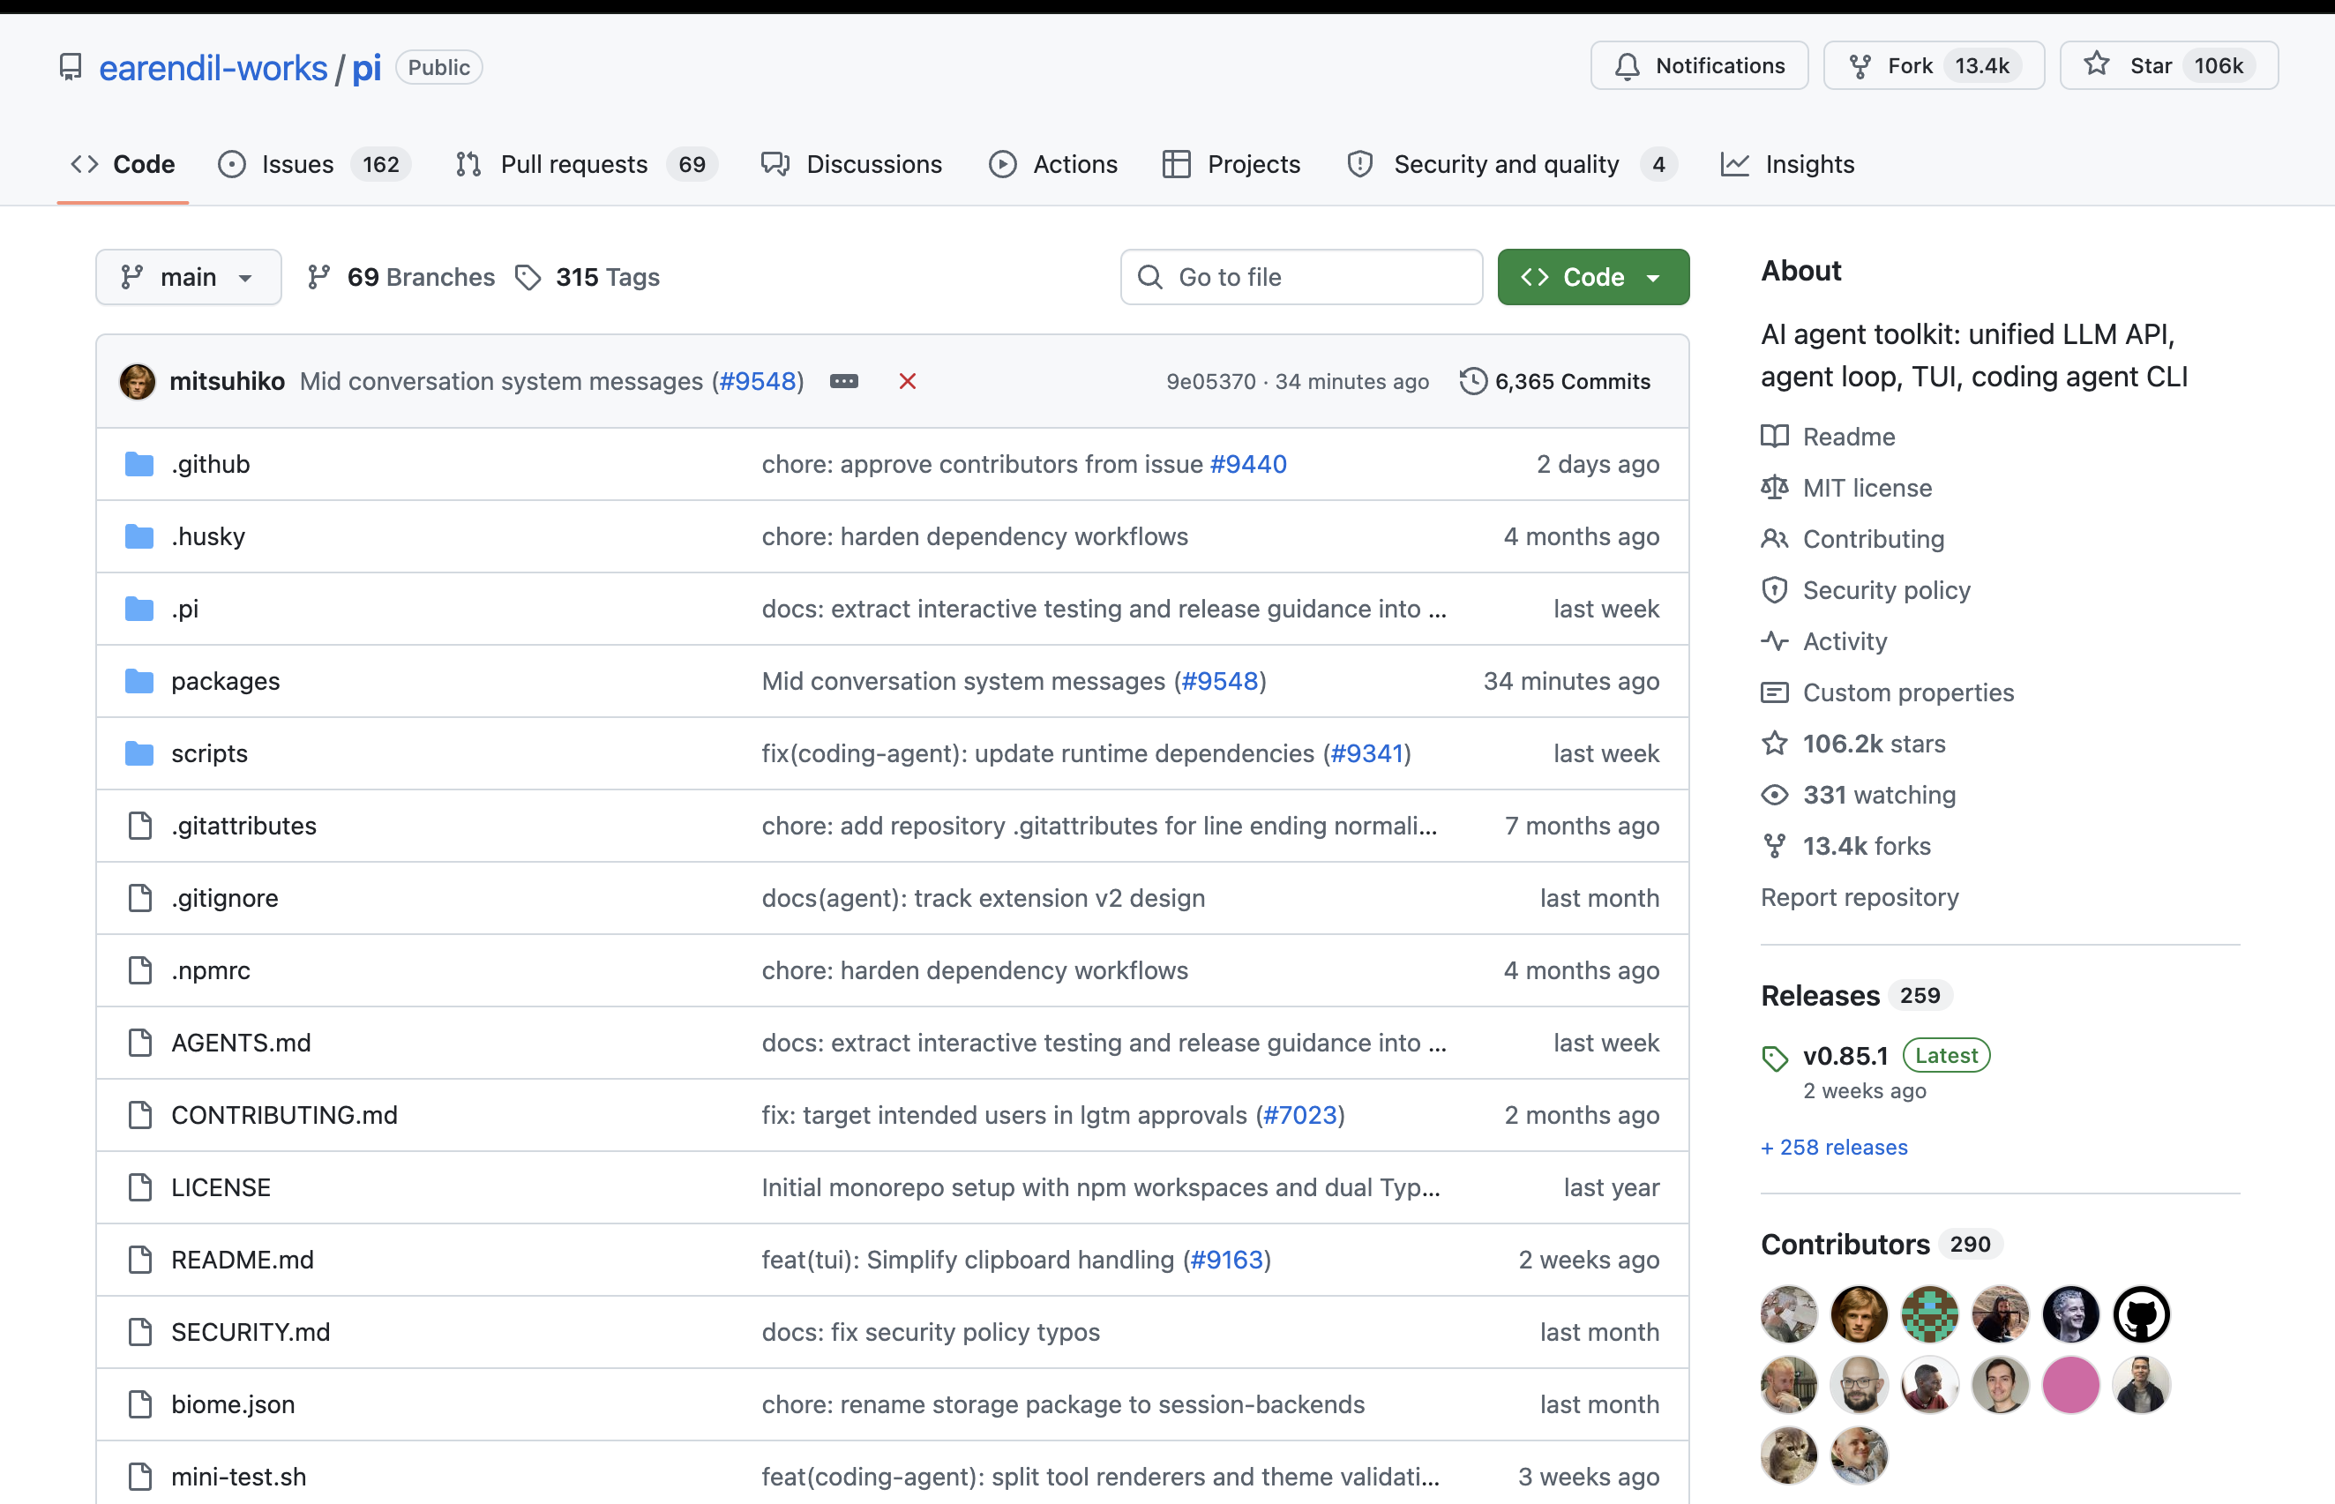Image resolution: width=2335 pixels, height=1504 pixels.
Task: Open the biome.json file
Action: (x=234, y=1403)
